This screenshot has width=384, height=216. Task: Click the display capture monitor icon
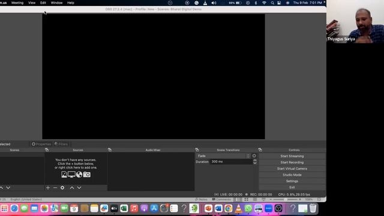coord(71,175)
